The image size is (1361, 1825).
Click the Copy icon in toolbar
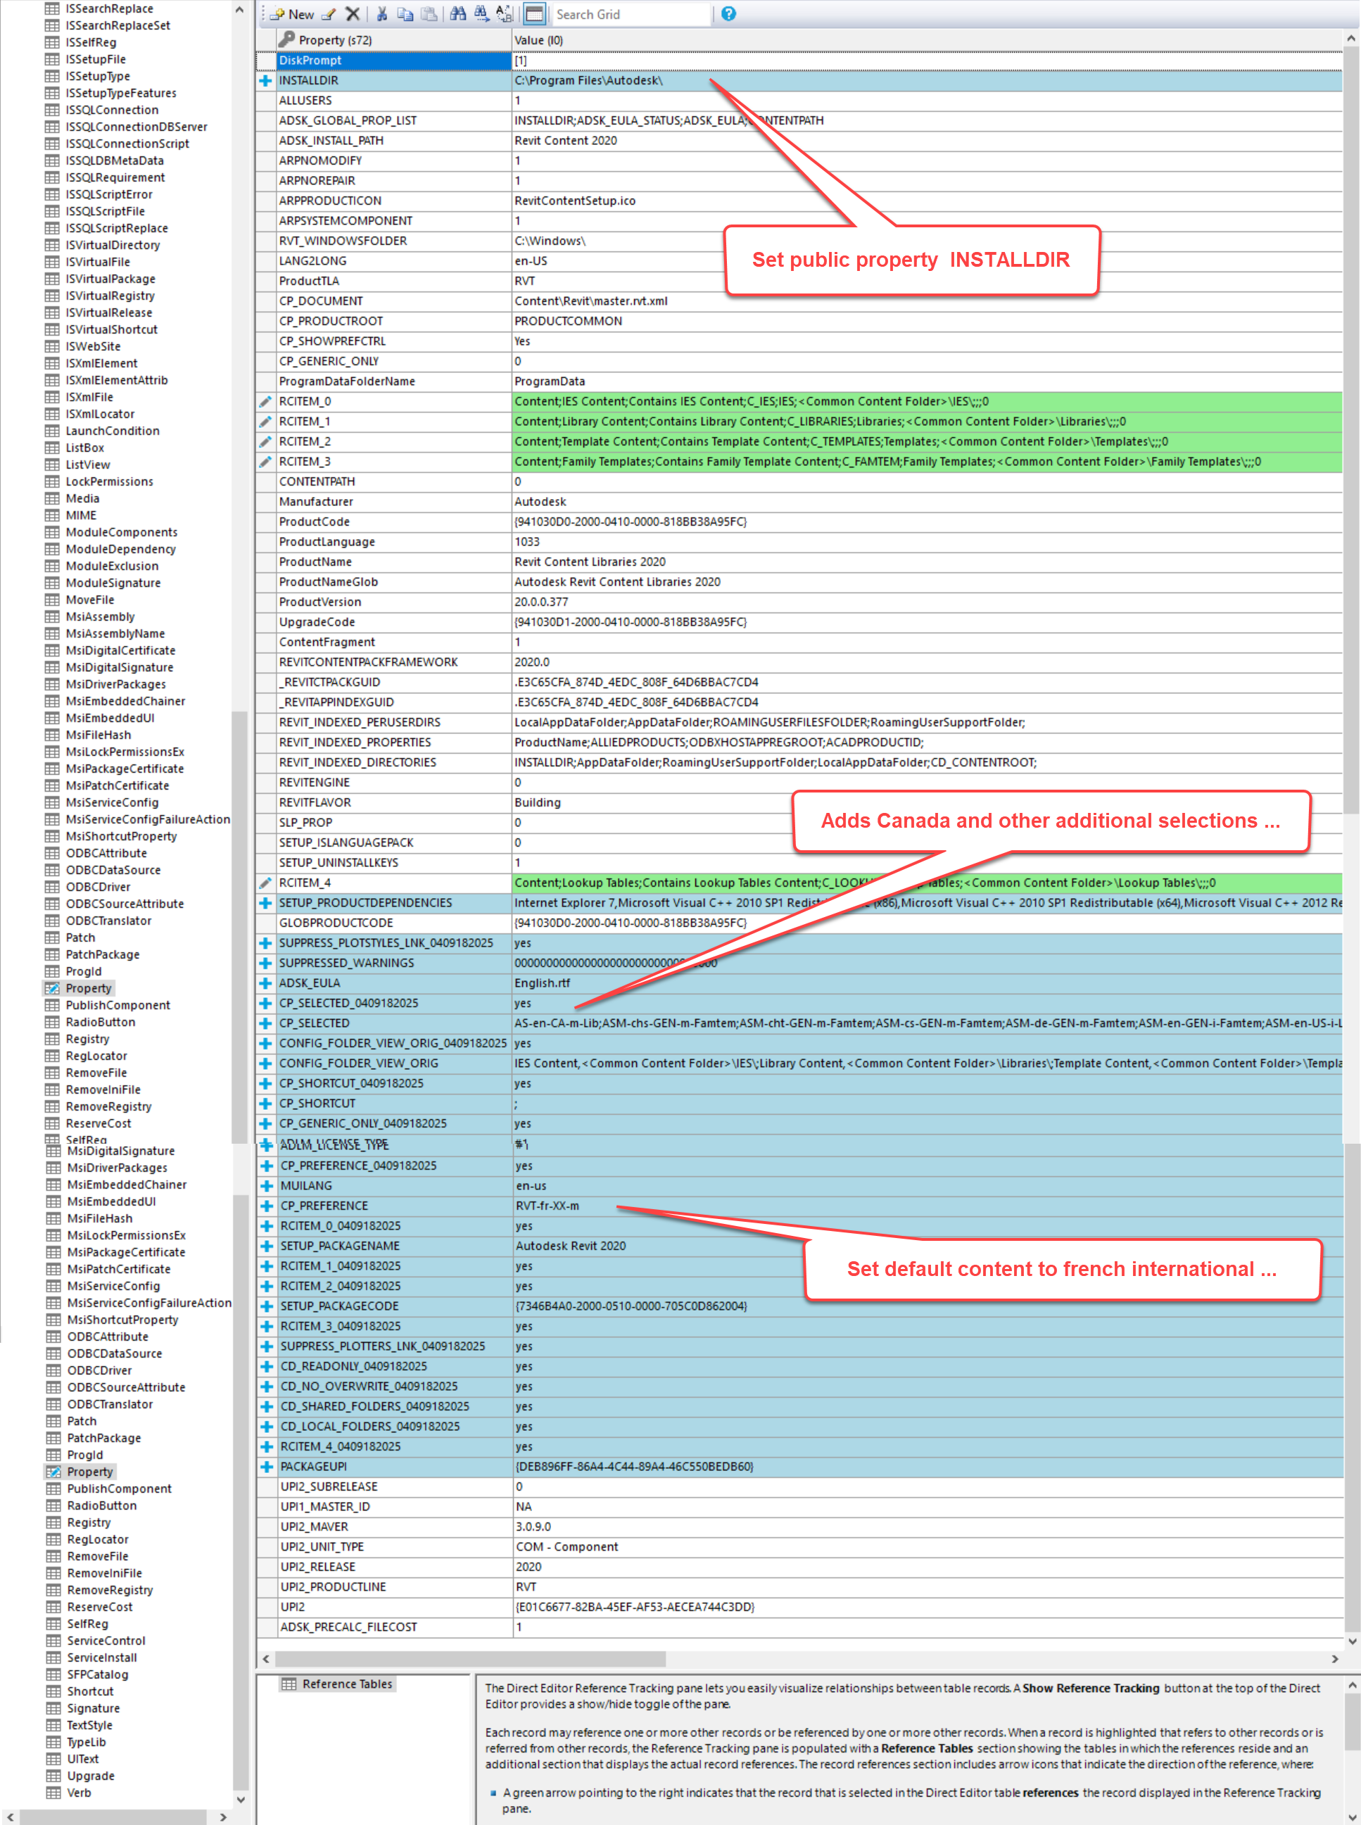(x=405, y=13)
